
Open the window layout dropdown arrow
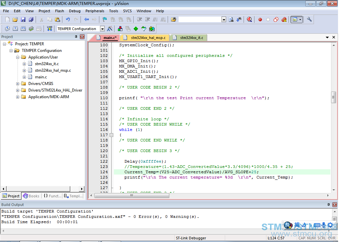click(300, 20)
